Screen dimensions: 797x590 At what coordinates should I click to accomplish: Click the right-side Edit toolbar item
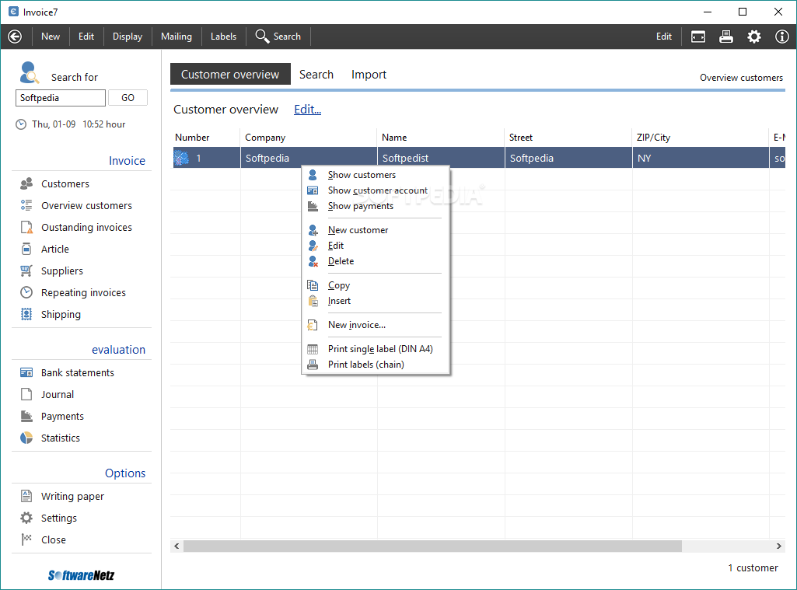click(x=664, y=37)
